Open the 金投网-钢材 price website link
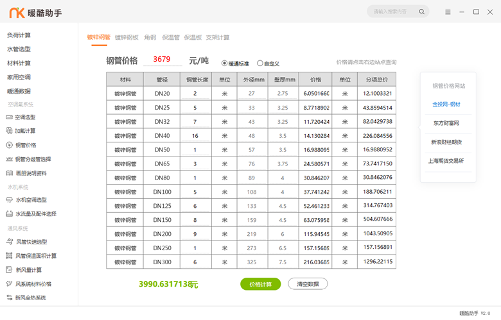The image size is (501, 320). [446, 105]
